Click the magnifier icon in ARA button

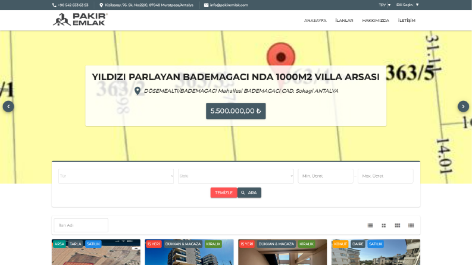243,193
